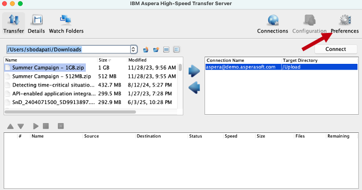Click the 11/28/23, 9:56 AM date

[x=152, y=67]
